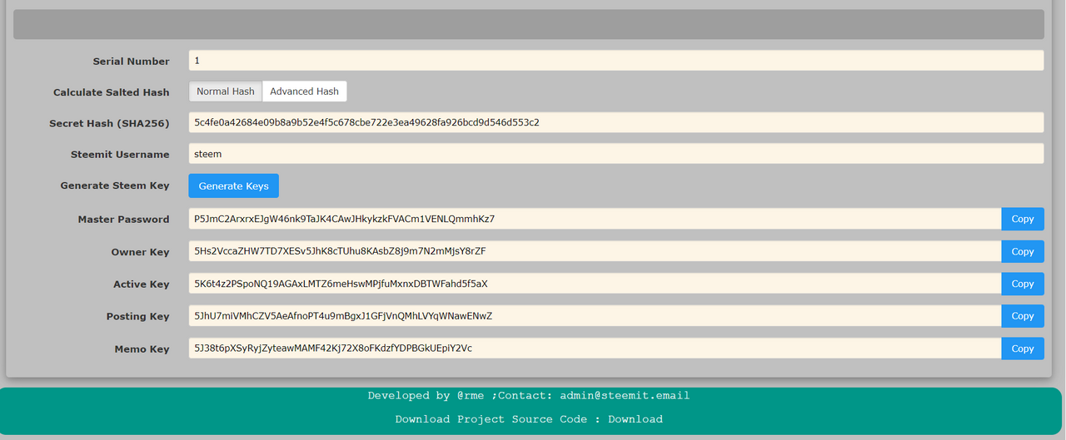Click the Secret Hash (SHA256) label
This screenshot has width=1066, height=440.
point(109,123)
